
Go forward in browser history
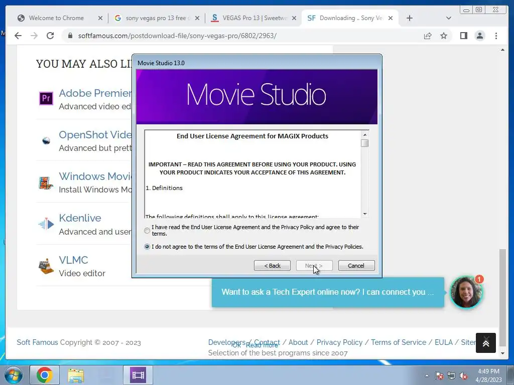(34, 36)
